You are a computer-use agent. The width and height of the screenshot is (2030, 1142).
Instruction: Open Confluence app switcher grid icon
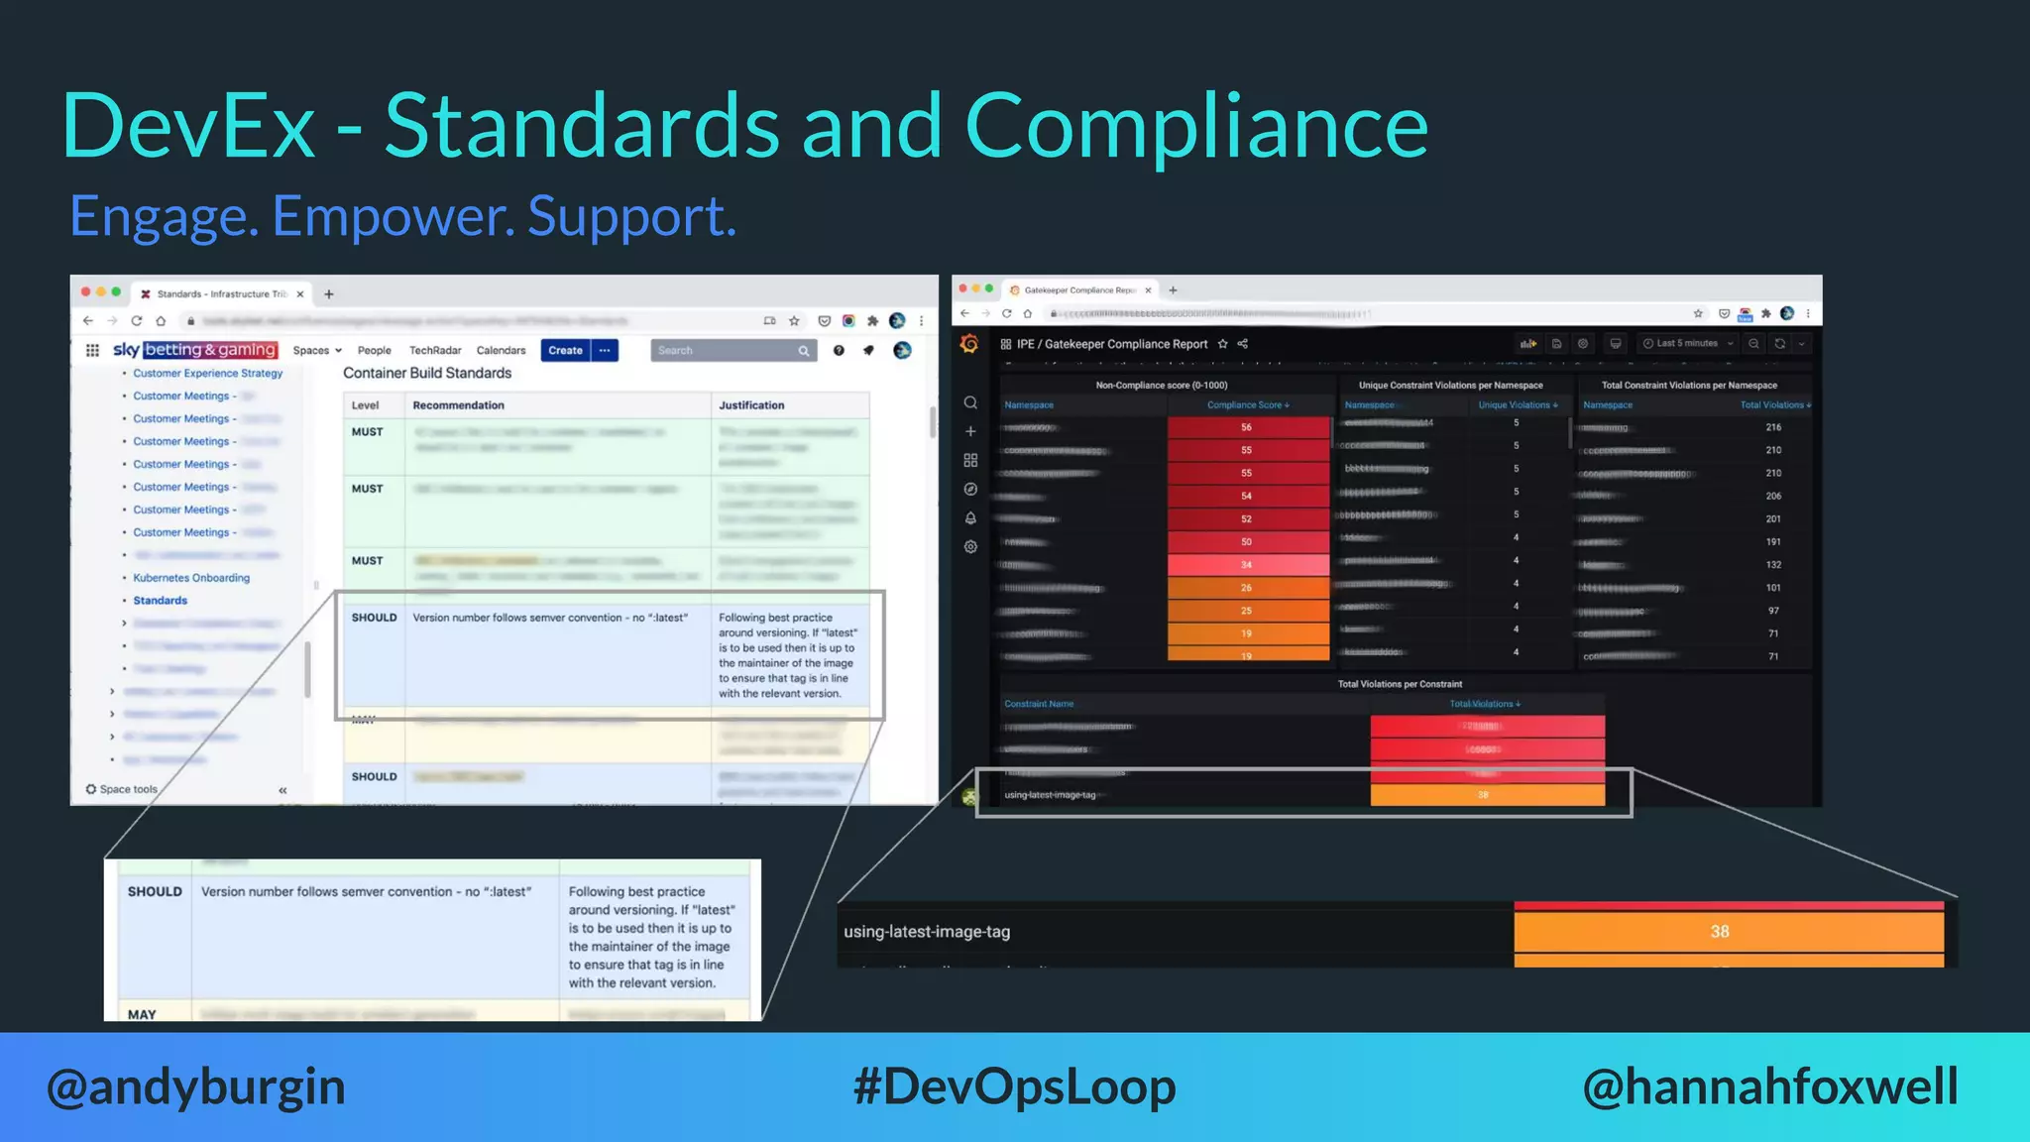[x=92, y=350]
